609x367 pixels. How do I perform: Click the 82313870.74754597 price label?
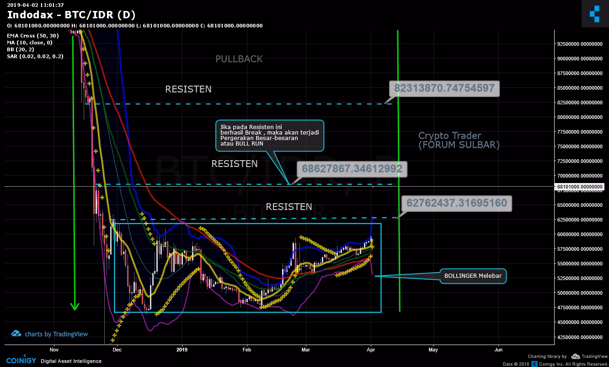point(444,88)
